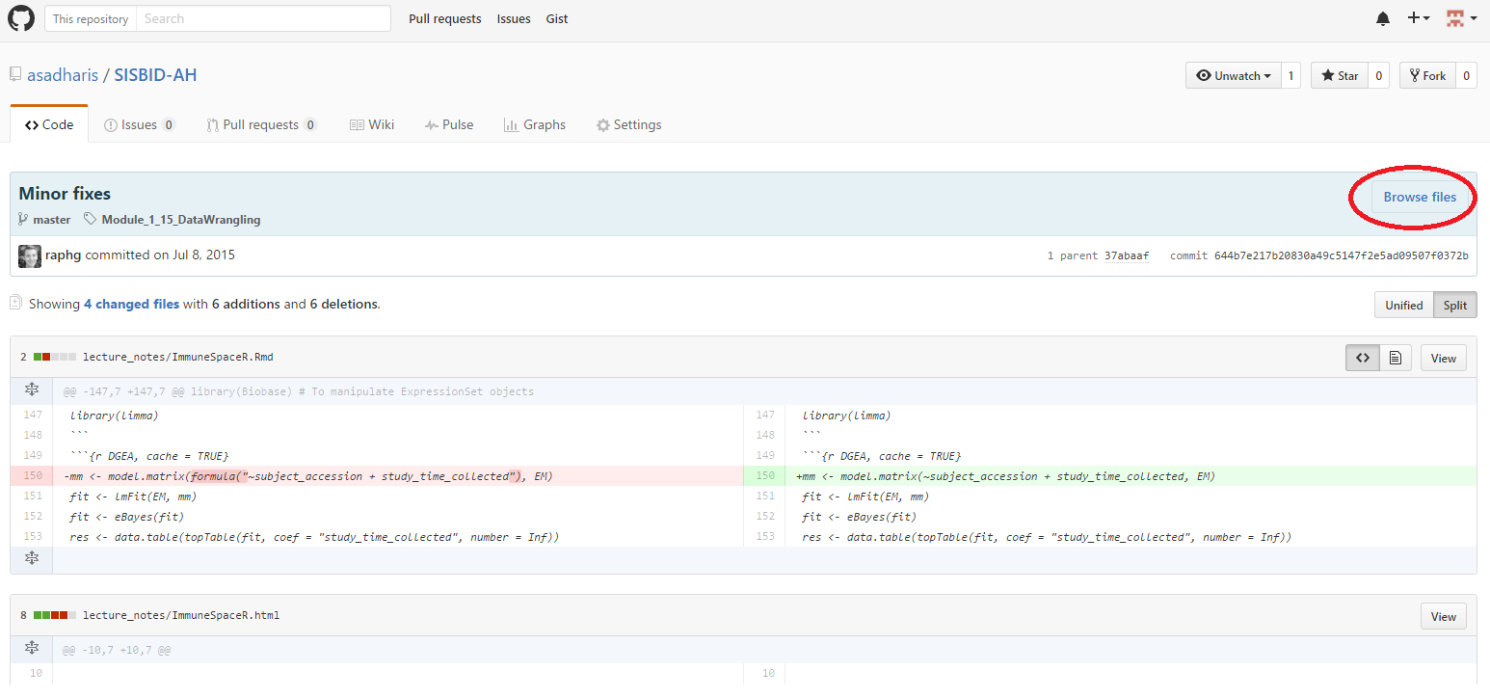
Task: Click the file list icon beside 'Showing'
Action: pyautogui.click(x=15, y=303)
